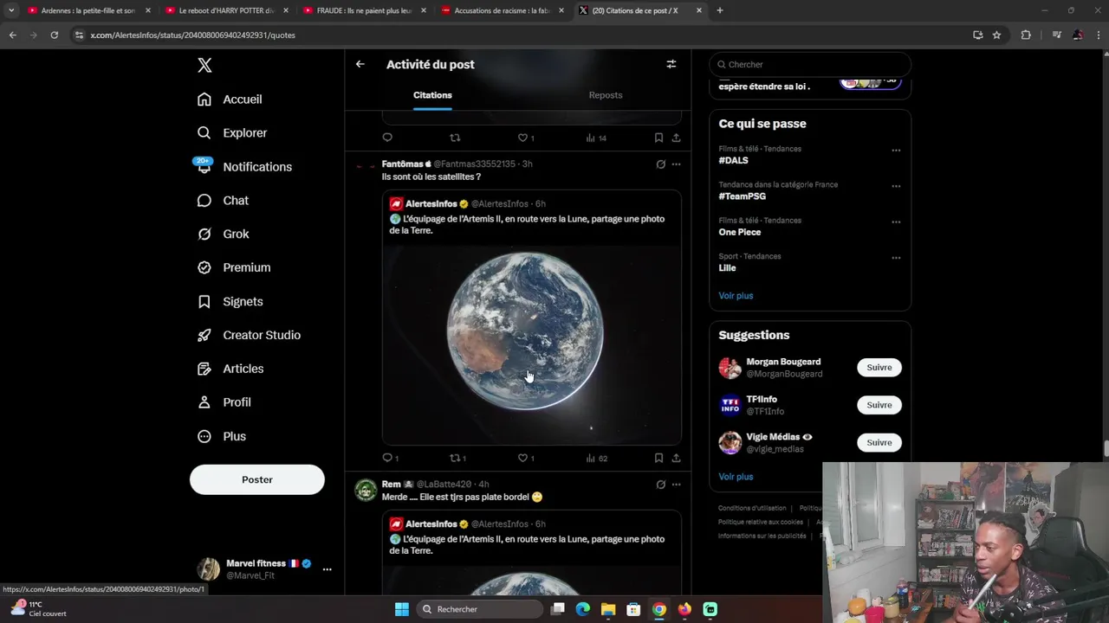Click the Poster button
Image resolution: width=1109 pixels, height=623 pixels.
pos(257,479)
